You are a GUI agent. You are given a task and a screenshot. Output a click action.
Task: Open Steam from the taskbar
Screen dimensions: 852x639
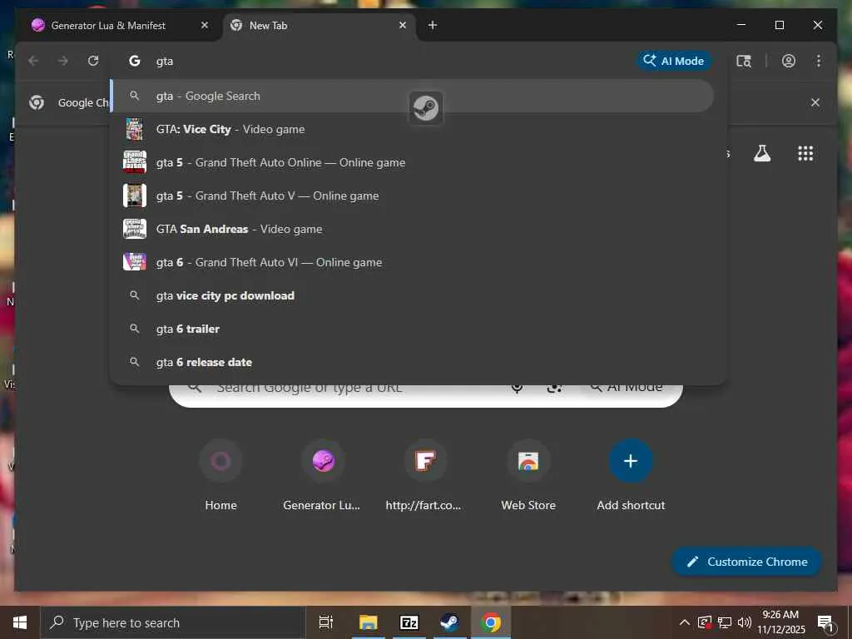[x=449, y=622]
